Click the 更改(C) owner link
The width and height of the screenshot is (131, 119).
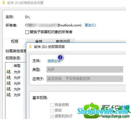(90, 25)
